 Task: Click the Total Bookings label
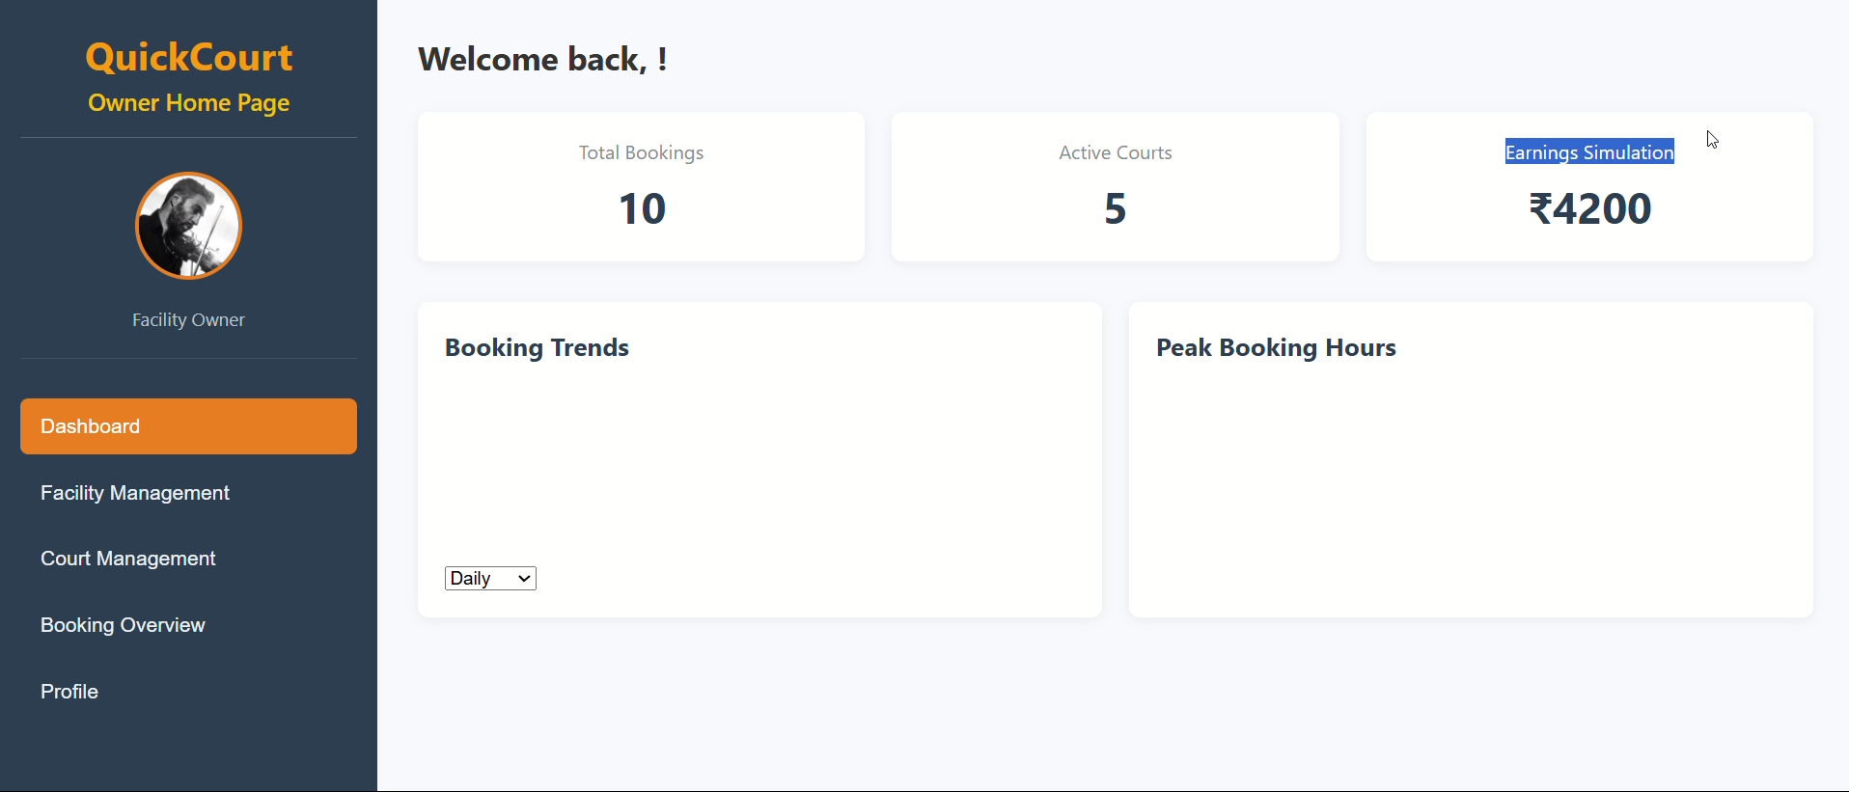641,152
